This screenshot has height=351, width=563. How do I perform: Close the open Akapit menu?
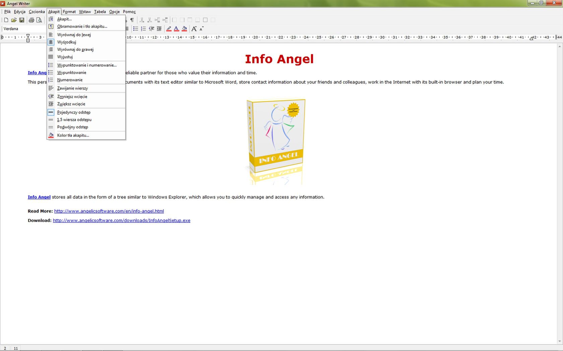(54, 12)
